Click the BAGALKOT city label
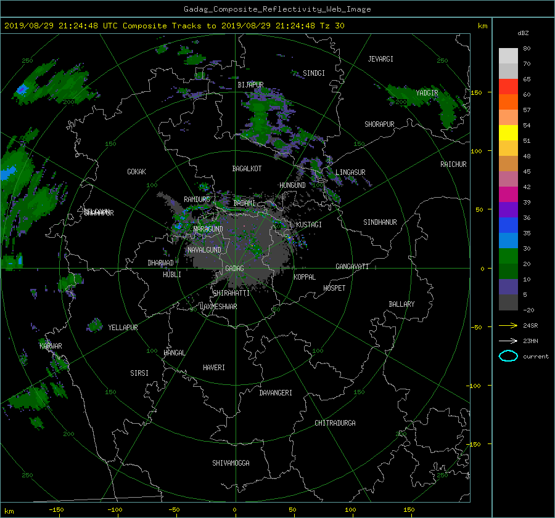The width and height of the screenshot is (555, 518). coord(247,169)
